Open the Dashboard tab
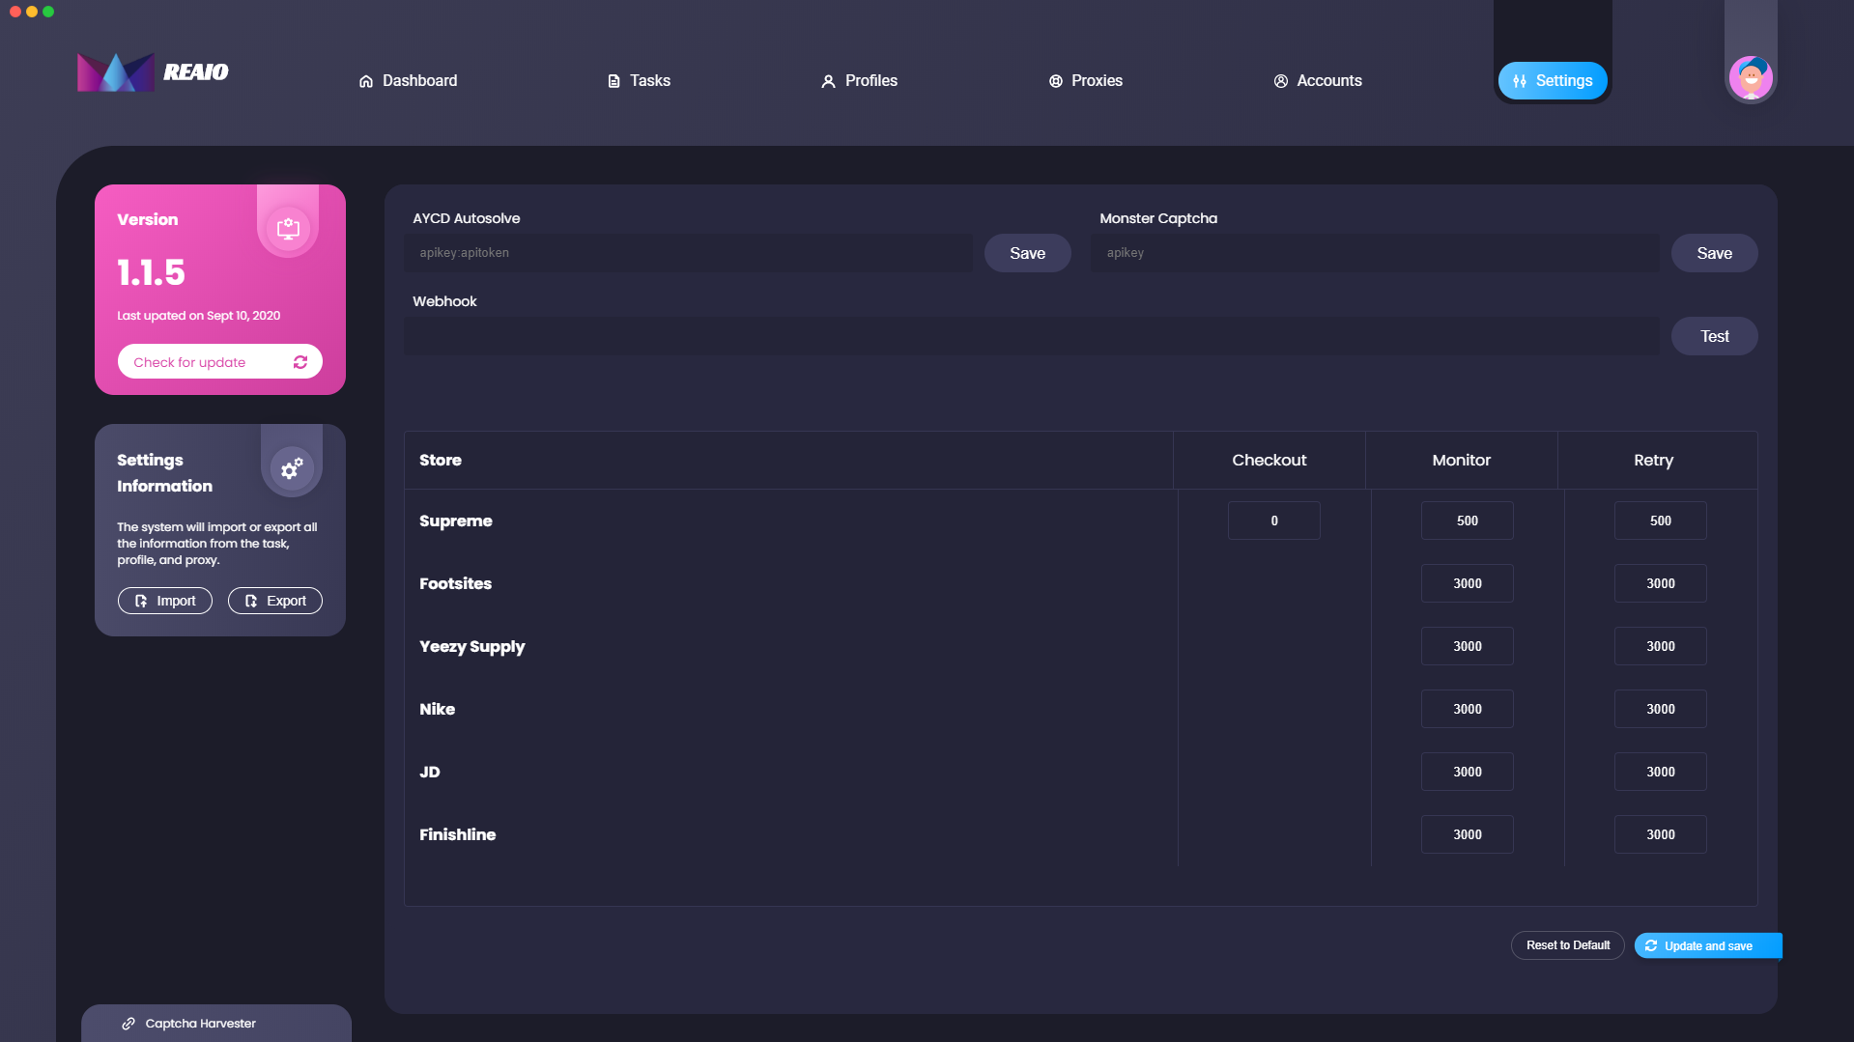Viewport: 1854px width, 1042px height. coord(408,81)
